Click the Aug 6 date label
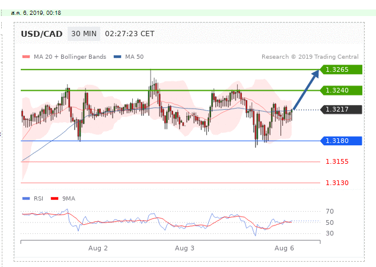The image size is (376, 267). coord(284,248)
